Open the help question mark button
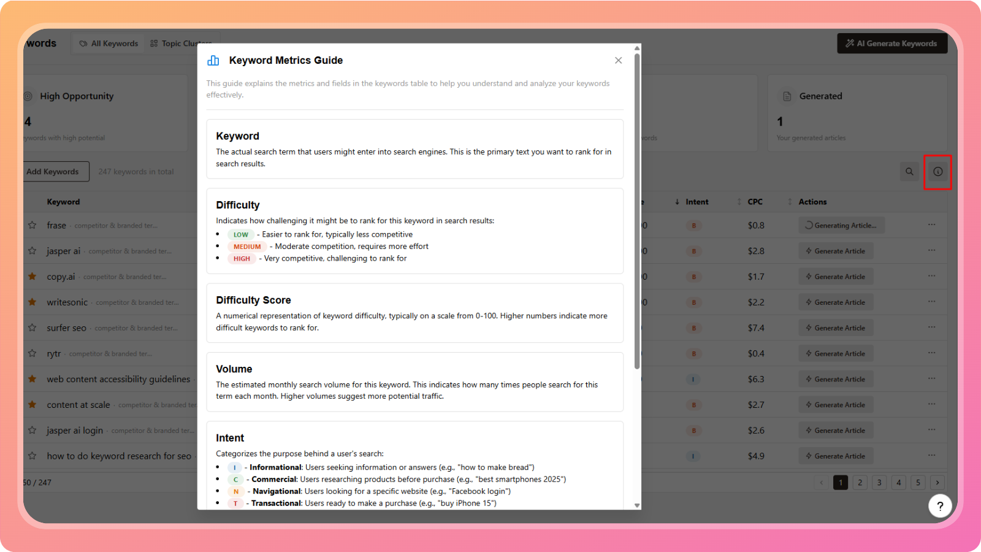Image resolution: width=981 pixels, height=552 pixels. [x=940, y=506]
